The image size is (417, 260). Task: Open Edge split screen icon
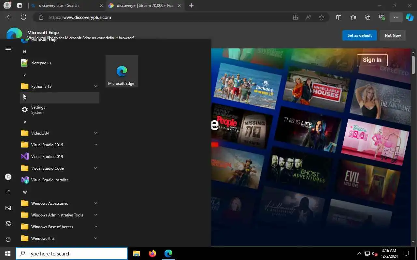coord(338,17)
